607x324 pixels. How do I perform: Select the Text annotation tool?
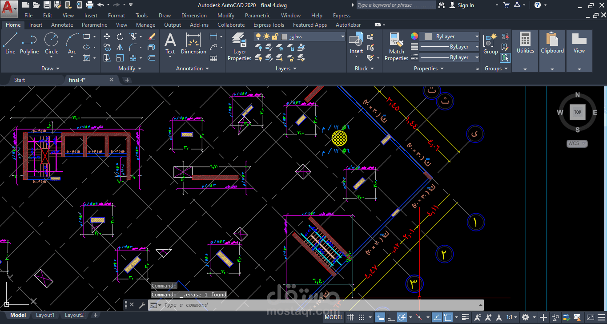pos(170,44)
